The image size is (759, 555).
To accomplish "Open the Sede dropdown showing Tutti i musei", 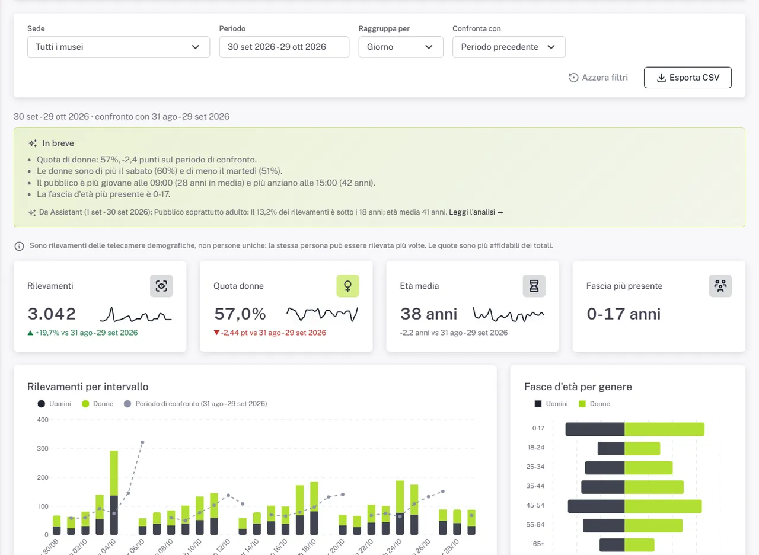I will click(x=119, y=47).
